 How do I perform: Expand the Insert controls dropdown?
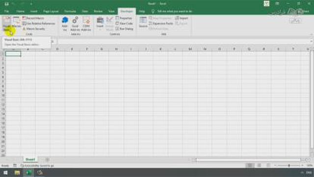[x=100, y=24]
